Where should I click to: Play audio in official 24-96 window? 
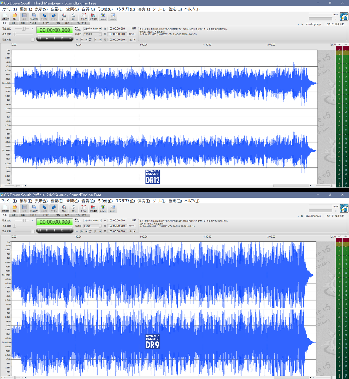[55, 230]
